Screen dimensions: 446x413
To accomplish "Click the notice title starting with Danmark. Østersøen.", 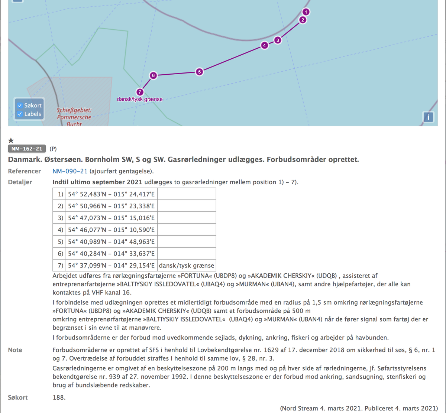I will 184,160.
